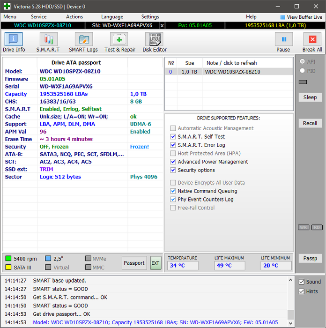Click the Passport button
This screenshot has width=326, height=328.
tap(134, 263)
